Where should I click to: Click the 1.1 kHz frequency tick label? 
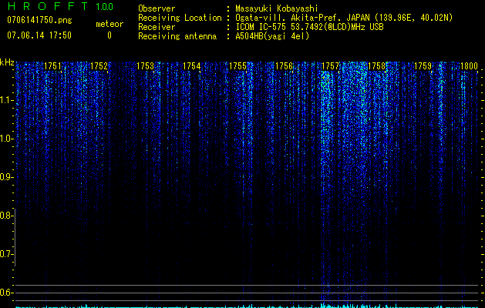(x=6, y=100)
